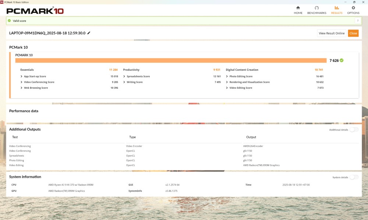This screenshot has height=220, width=368.
Task: Go to the RESULTS menu label
Action: (x=337, y=13)
